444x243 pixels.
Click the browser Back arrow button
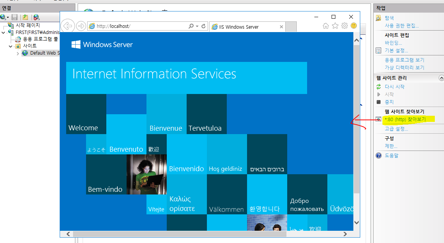point(68,26)
